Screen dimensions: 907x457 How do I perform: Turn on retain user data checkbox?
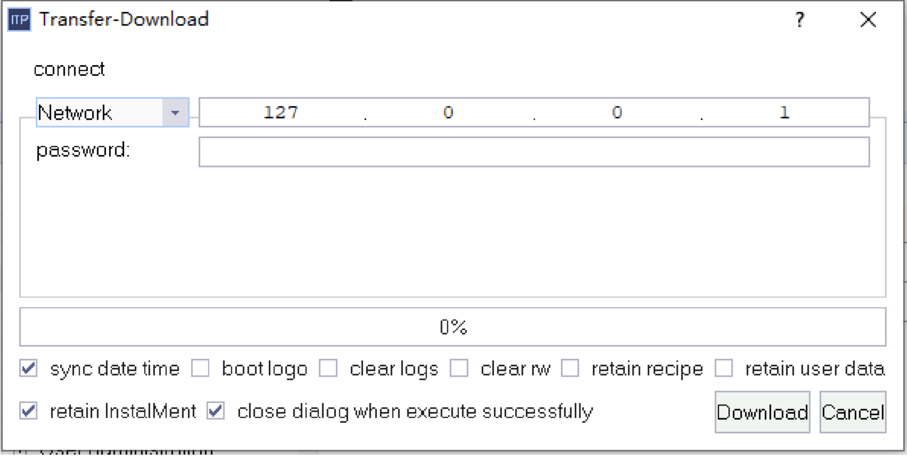724,368
